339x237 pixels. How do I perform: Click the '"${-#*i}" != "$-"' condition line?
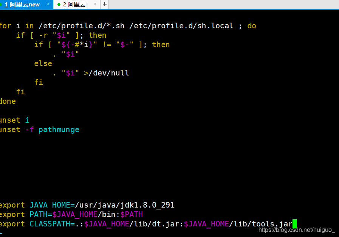102,45
